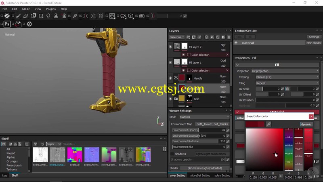Open the Base Color channel dropdown
Screen dimensions: 323x182
(x=176, y=37)
